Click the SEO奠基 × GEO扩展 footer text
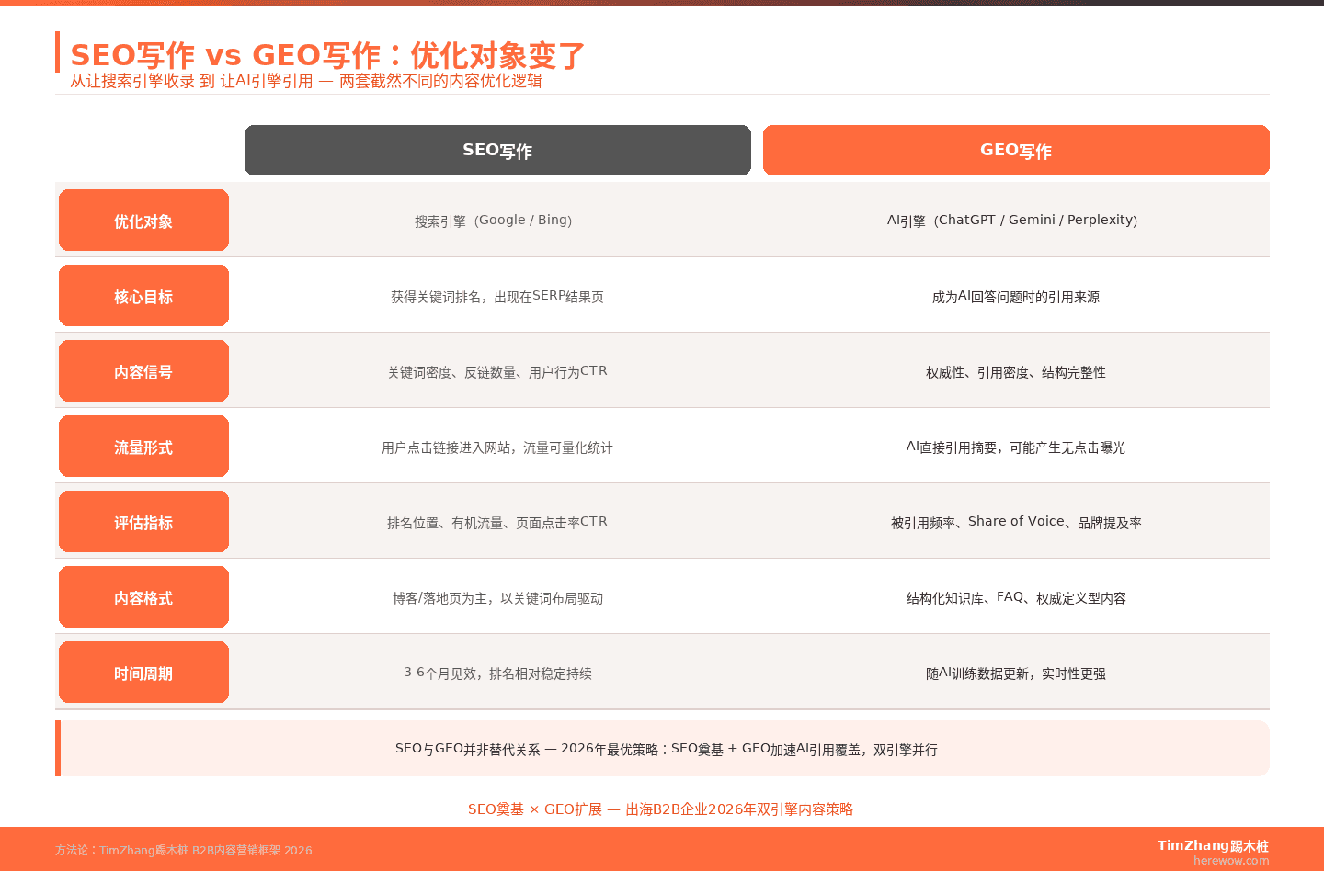 tap(660, 809)
